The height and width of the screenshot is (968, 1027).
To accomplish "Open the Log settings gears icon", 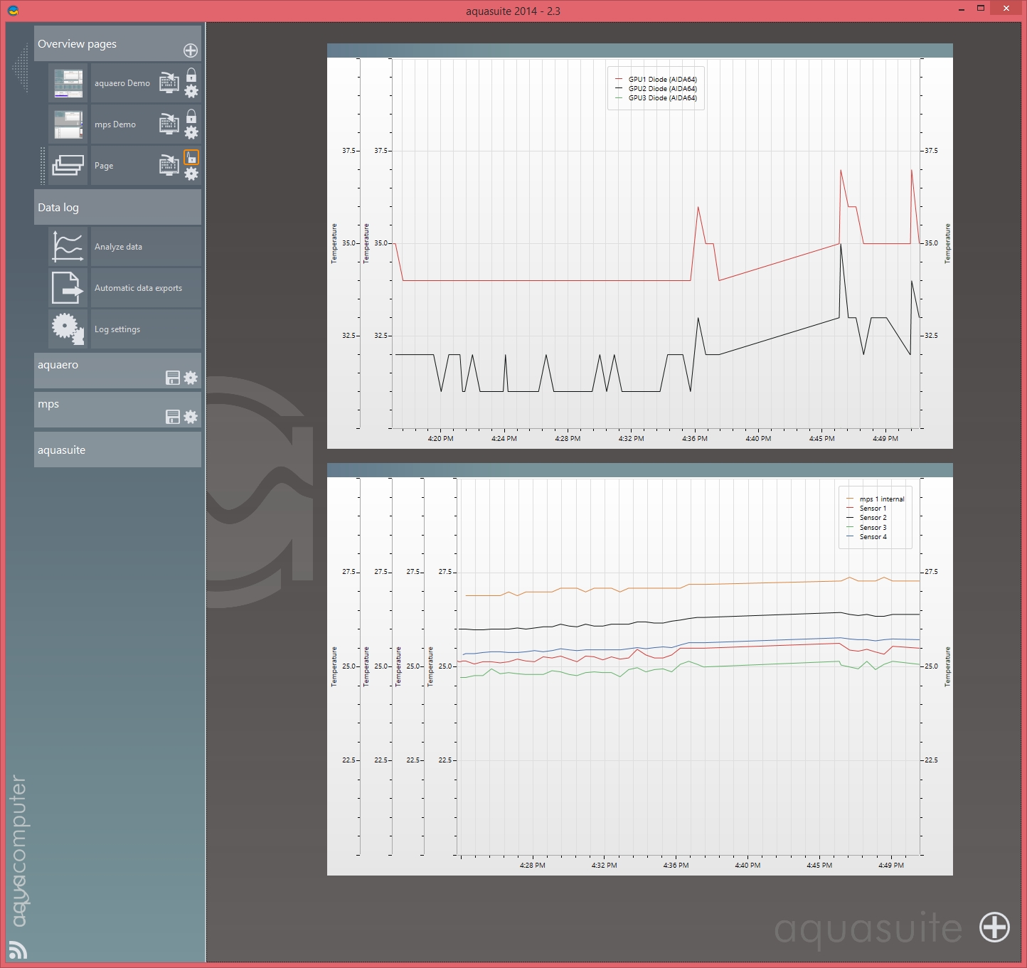I will click(68, 329).
